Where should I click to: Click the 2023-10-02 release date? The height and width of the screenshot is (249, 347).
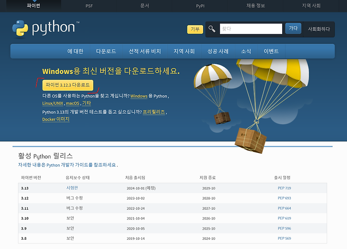click(x=136, y=198)
